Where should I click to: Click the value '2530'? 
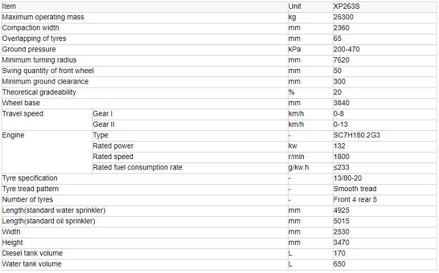click(341, 232)
